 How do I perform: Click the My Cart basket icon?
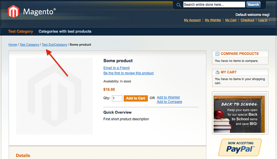[217, 72]
